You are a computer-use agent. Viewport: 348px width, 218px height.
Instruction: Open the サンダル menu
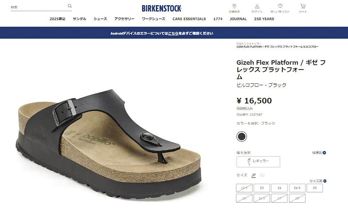(79, 19)
